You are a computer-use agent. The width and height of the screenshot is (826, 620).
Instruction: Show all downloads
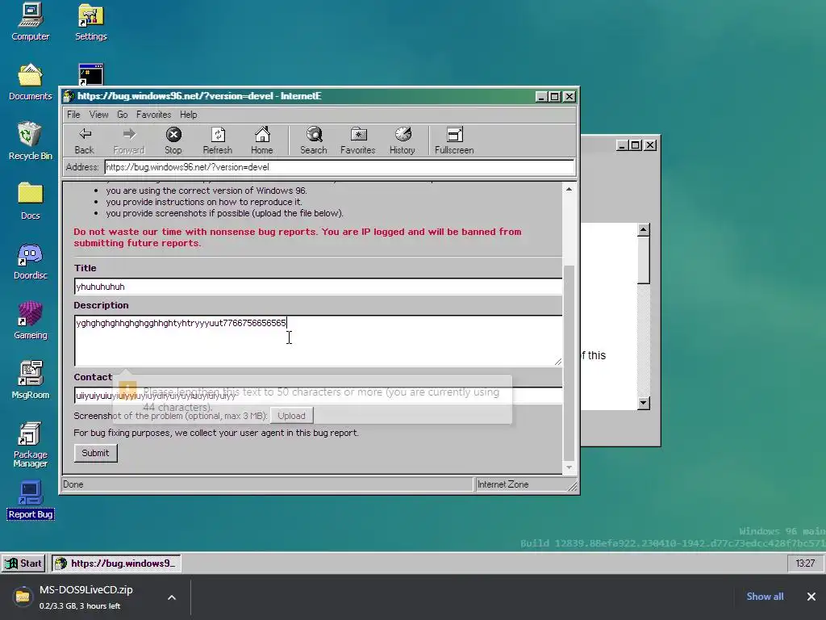tap(765, 597)
